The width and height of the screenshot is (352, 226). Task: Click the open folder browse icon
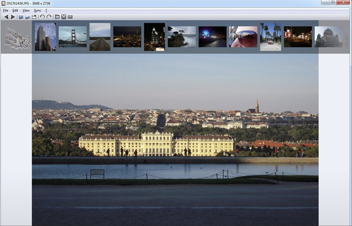click(x=28, y=17)
